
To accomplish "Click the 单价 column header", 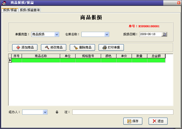I will click(x=124, y=56).
